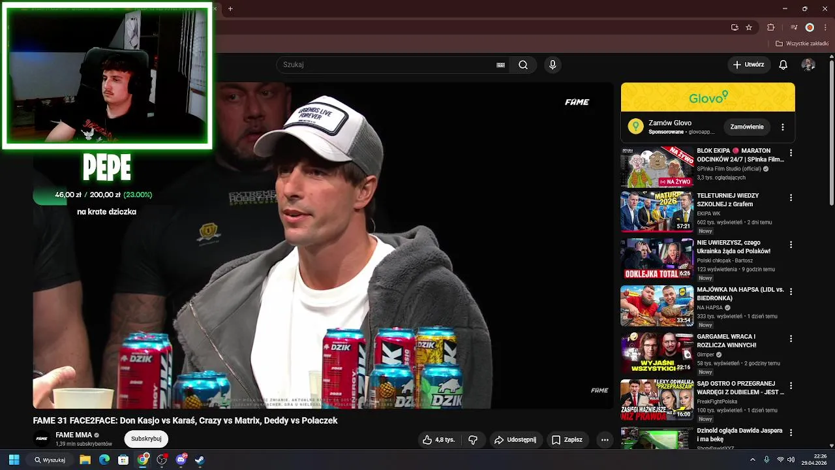
Task: Open File Explorer from taskbar
Action: click(85, 460)
